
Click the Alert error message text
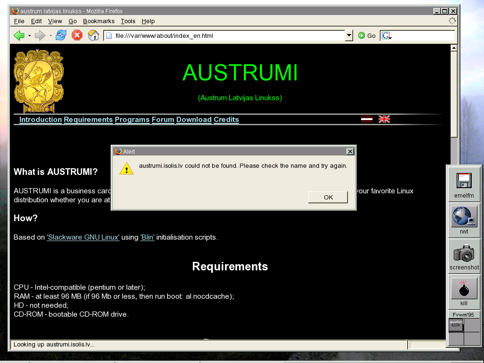[243, 166]
